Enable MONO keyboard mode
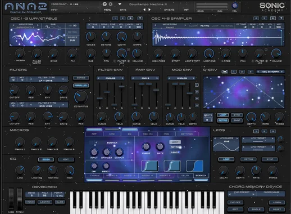Viewport: 291px width, 214px height. pos(30,202)
